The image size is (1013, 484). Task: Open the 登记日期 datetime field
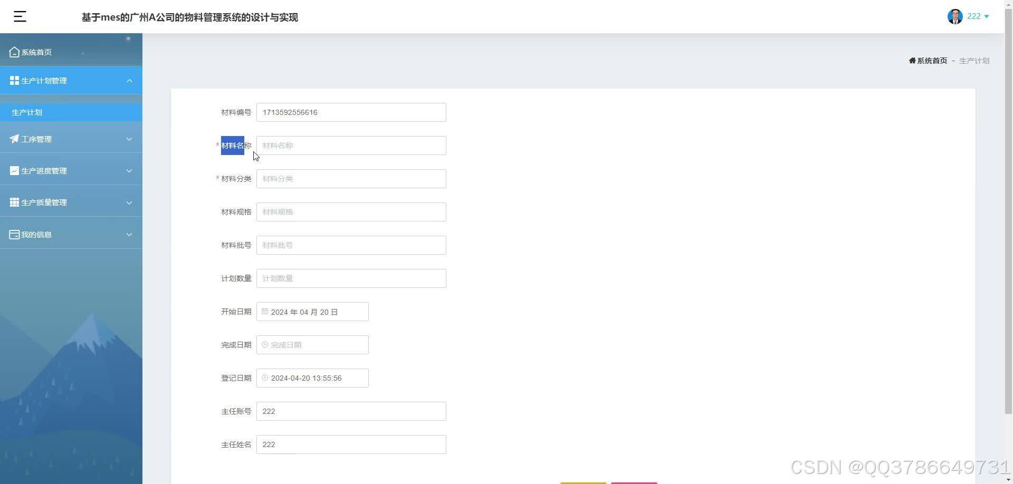312,378
